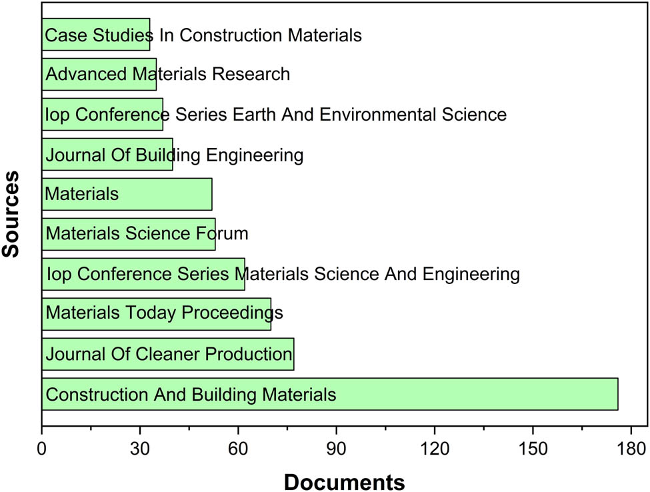Viewport: 650px width, 492px height.
Task: Select the Journal Of Cleaner Production bar
Action: tap(167, 354)
